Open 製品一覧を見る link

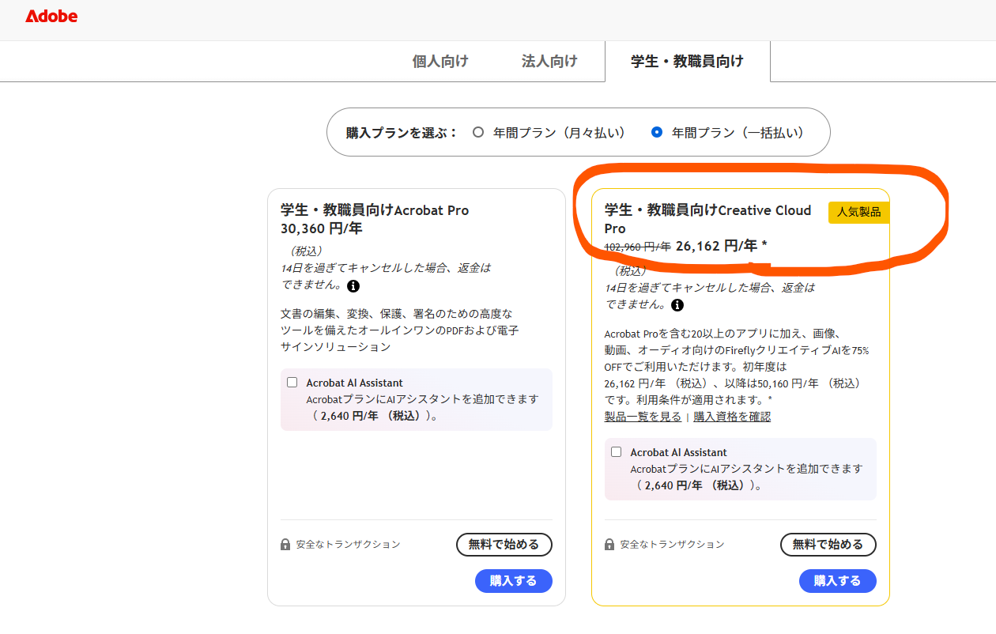(x=643, y=417)
